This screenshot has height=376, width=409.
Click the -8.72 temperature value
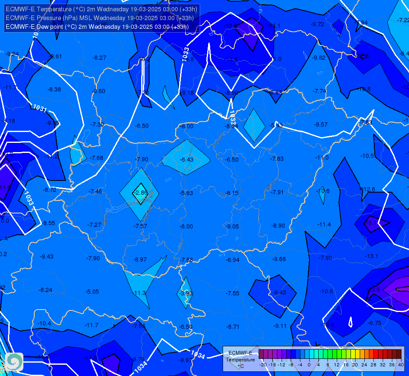click(x=49, y=190)
